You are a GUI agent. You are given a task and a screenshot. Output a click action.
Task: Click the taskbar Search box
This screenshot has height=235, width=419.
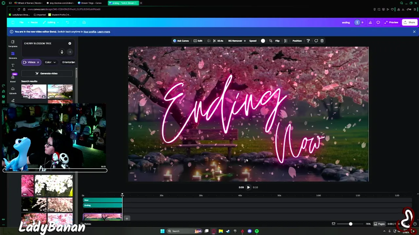185,231
